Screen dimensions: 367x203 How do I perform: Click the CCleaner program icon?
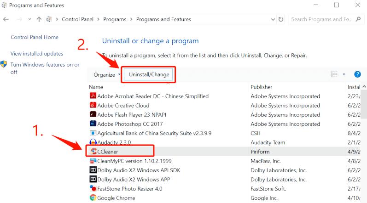(x=93, y=151)
